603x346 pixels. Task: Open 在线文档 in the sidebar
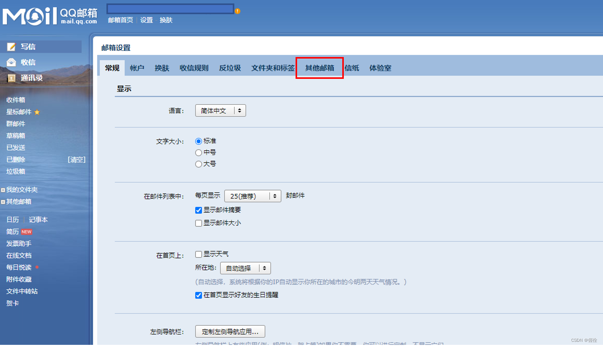[x=19, y=256]
